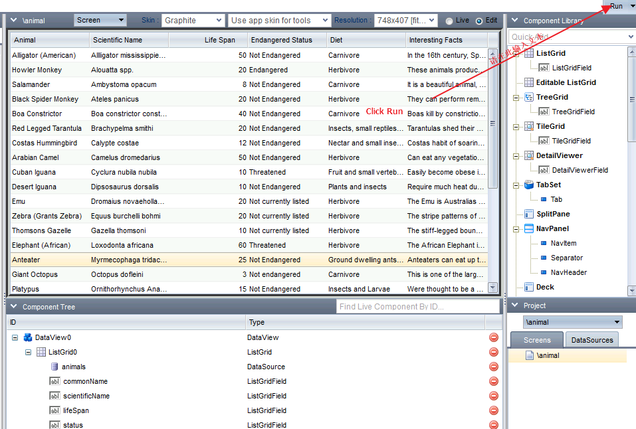Switch to the Screens tab

tap(537, 340)
